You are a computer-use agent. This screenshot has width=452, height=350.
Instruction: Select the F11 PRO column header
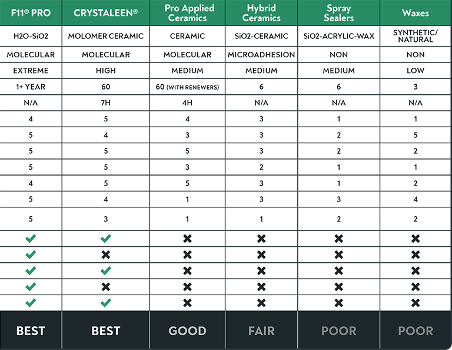coord(31,13)
